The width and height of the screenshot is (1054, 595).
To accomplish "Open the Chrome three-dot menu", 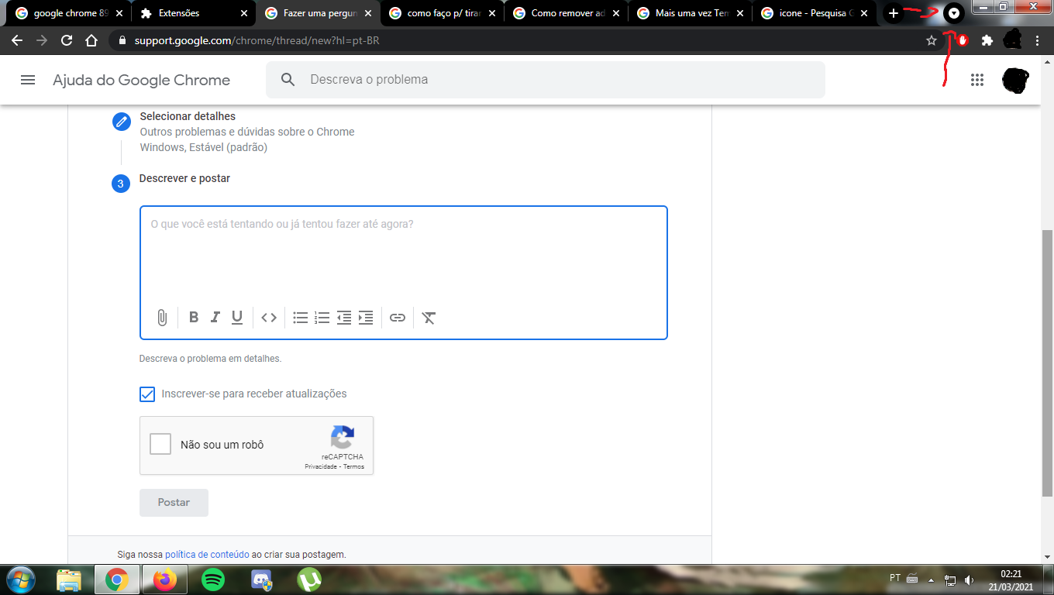I will tap(1037, 40).
